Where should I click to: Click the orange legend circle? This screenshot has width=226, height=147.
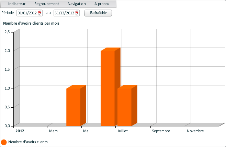click(4, 142)
